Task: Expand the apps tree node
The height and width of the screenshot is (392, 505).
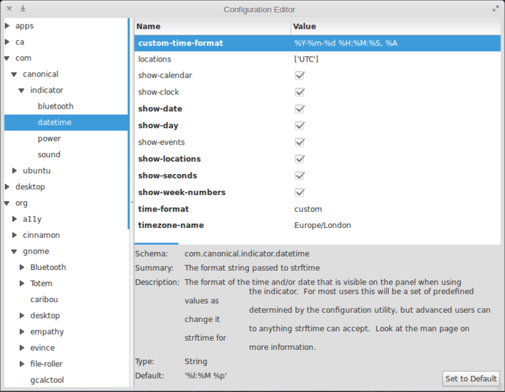Action: click(x=7, y=26)
